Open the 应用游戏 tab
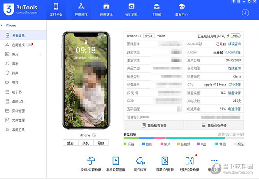 tap(81, 10)
